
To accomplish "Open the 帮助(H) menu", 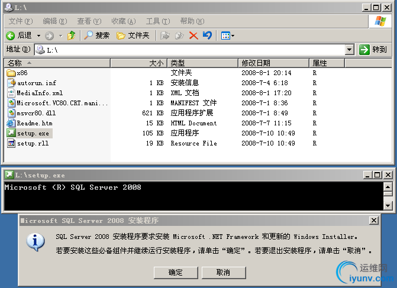I will (x=192, y=21).
